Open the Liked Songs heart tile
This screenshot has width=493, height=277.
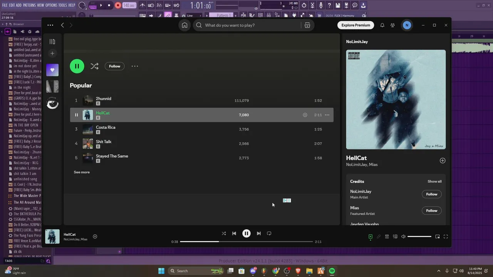click(52, 70)
